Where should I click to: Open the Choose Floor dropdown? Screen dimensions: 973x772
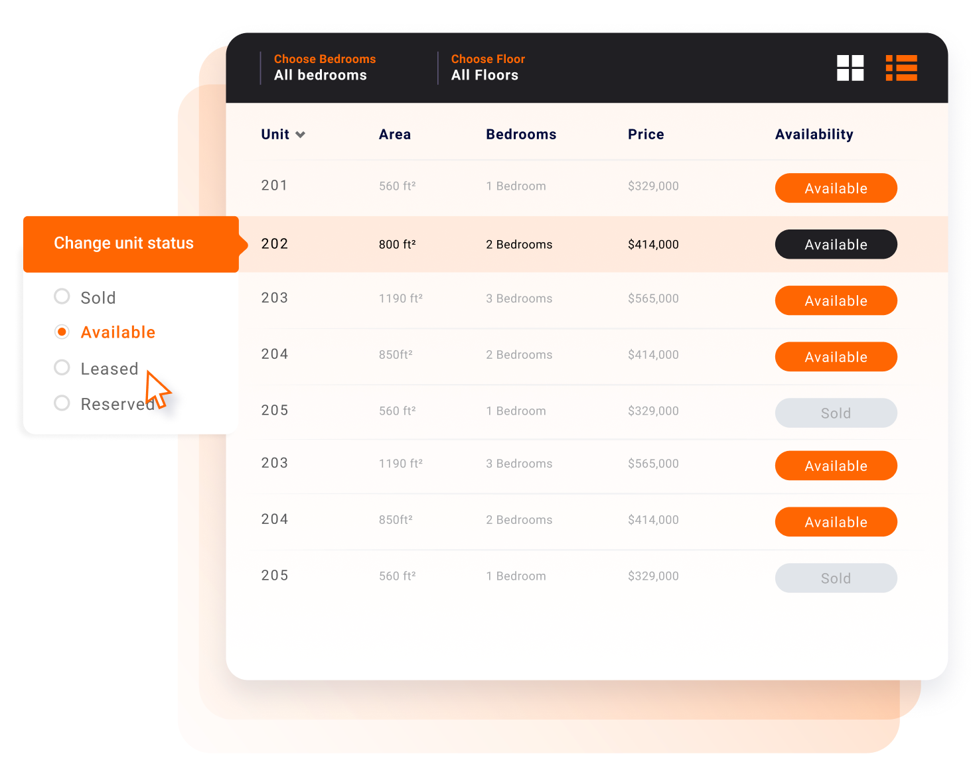(x=488, y=67)
